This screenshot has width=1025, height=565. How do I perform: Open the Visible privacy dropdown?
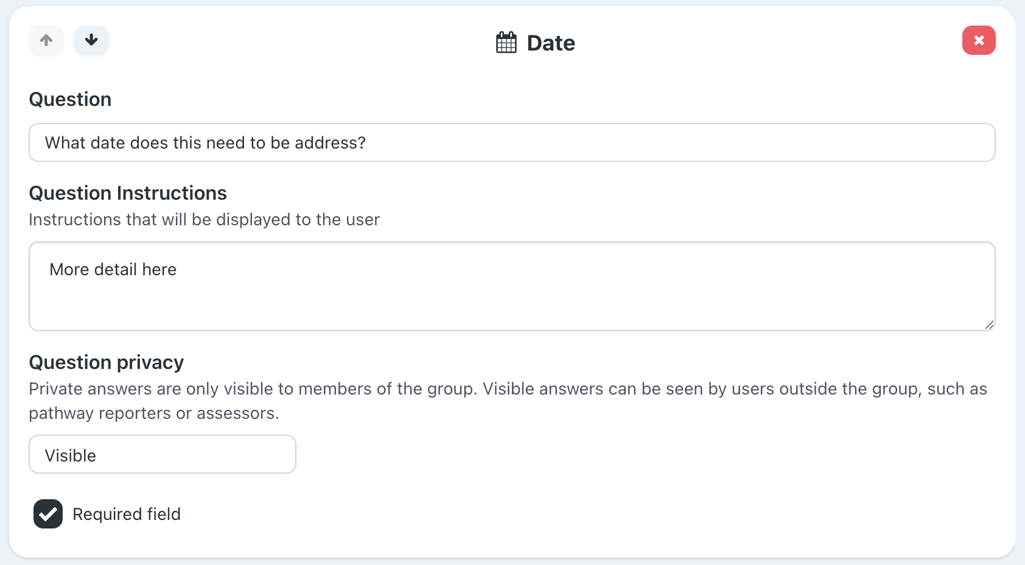coord(163,454)
